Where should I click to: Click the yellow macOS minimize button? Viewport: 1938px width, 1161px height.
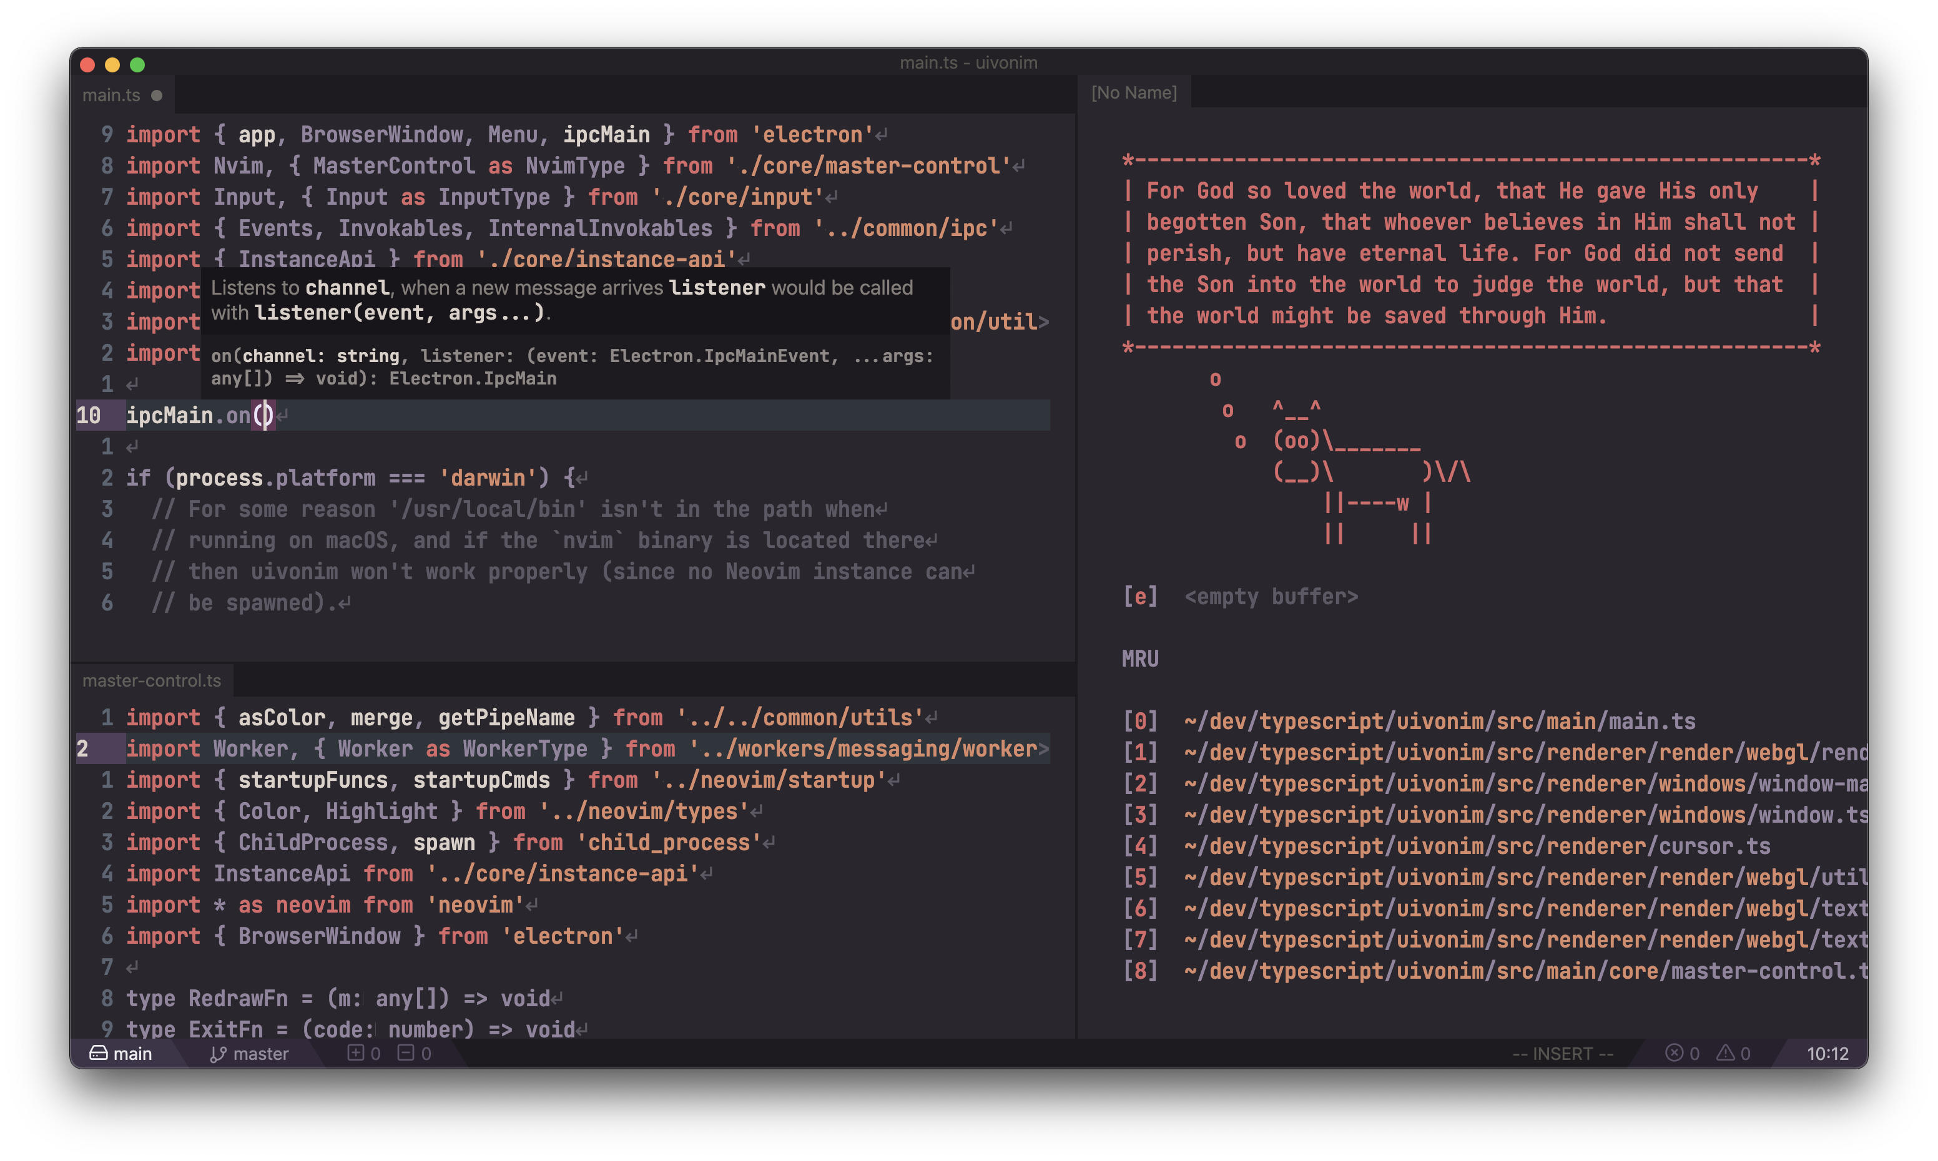coord(112,65)
